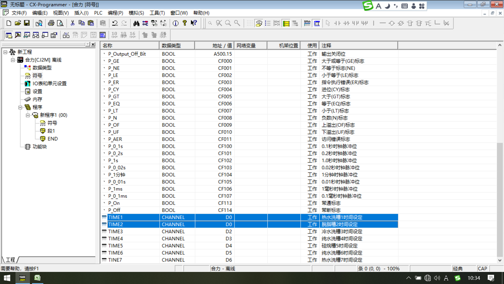Click the Cut scissors icon
The height and width of the screenshot is (284, 504).
click(x=72, y=23)
